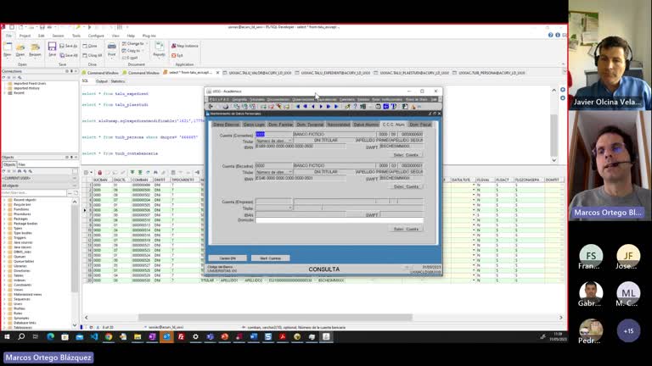Image resolution: width=652 pixels, height=366 pixels.
Task: Open Windows Start menu
Action: tap(7, 336)
